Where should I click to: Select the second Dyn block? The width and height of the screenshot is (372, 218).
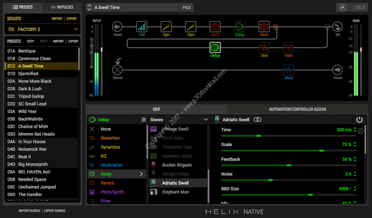(x=191, y=27)
